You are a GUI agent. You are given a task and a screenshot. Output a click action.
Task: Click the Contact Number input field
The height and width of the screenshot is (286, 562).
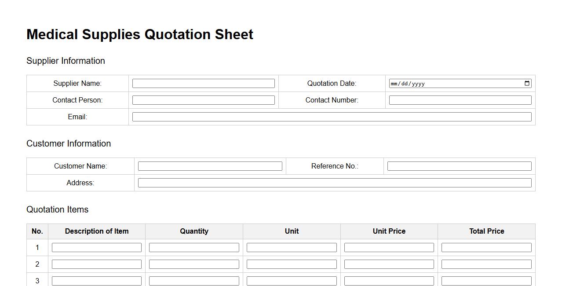pyautogui.click(x=460, y=100)
